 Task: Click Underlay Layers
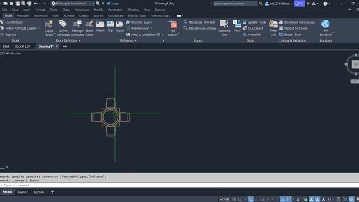(x=139, y=22)
